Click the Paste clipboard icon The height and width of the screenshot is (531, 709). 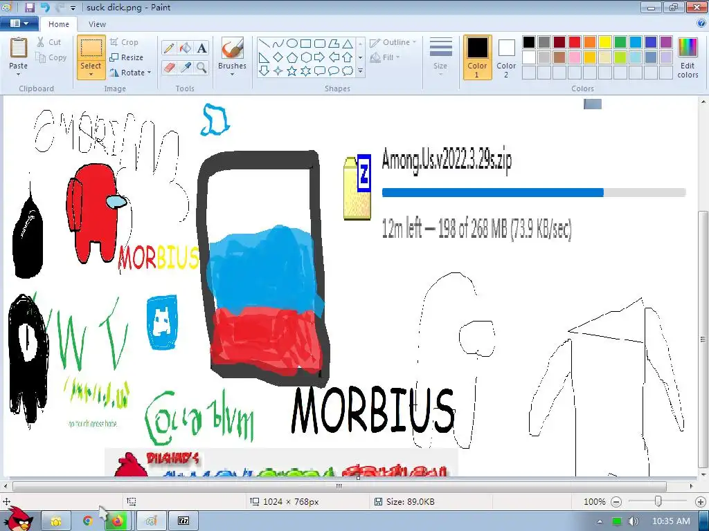(x=19, y=48)
